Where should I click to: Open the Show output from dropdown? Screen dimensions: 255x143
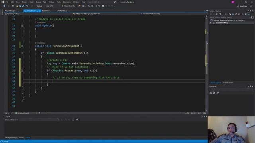32,120
